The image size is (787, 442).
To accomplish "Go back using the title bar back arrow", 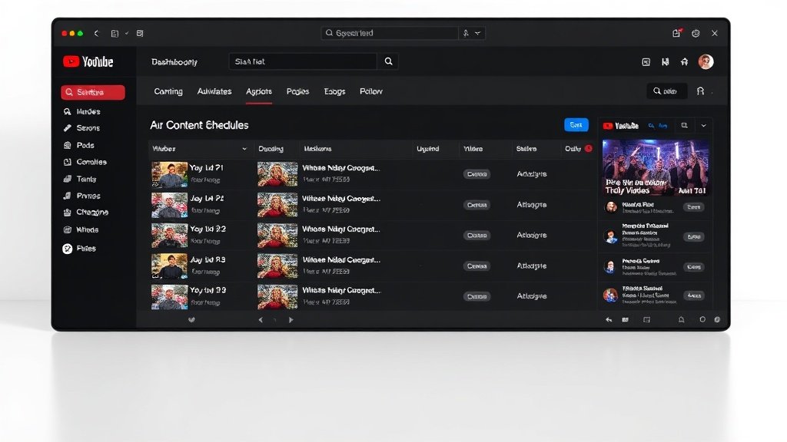I will (x=96, y=33).
